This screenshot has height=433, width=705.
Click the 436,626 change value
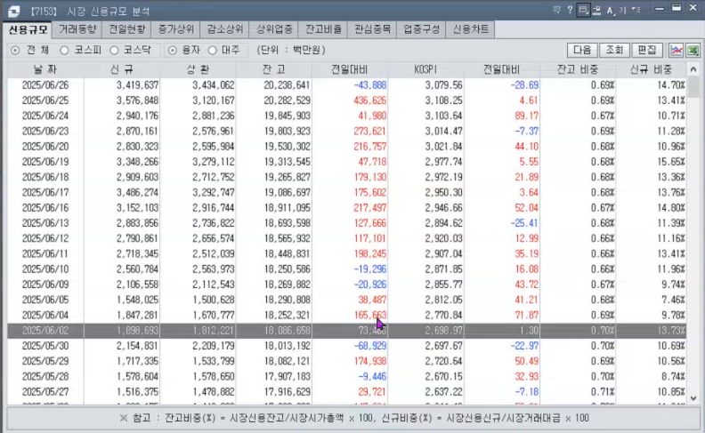370,100
